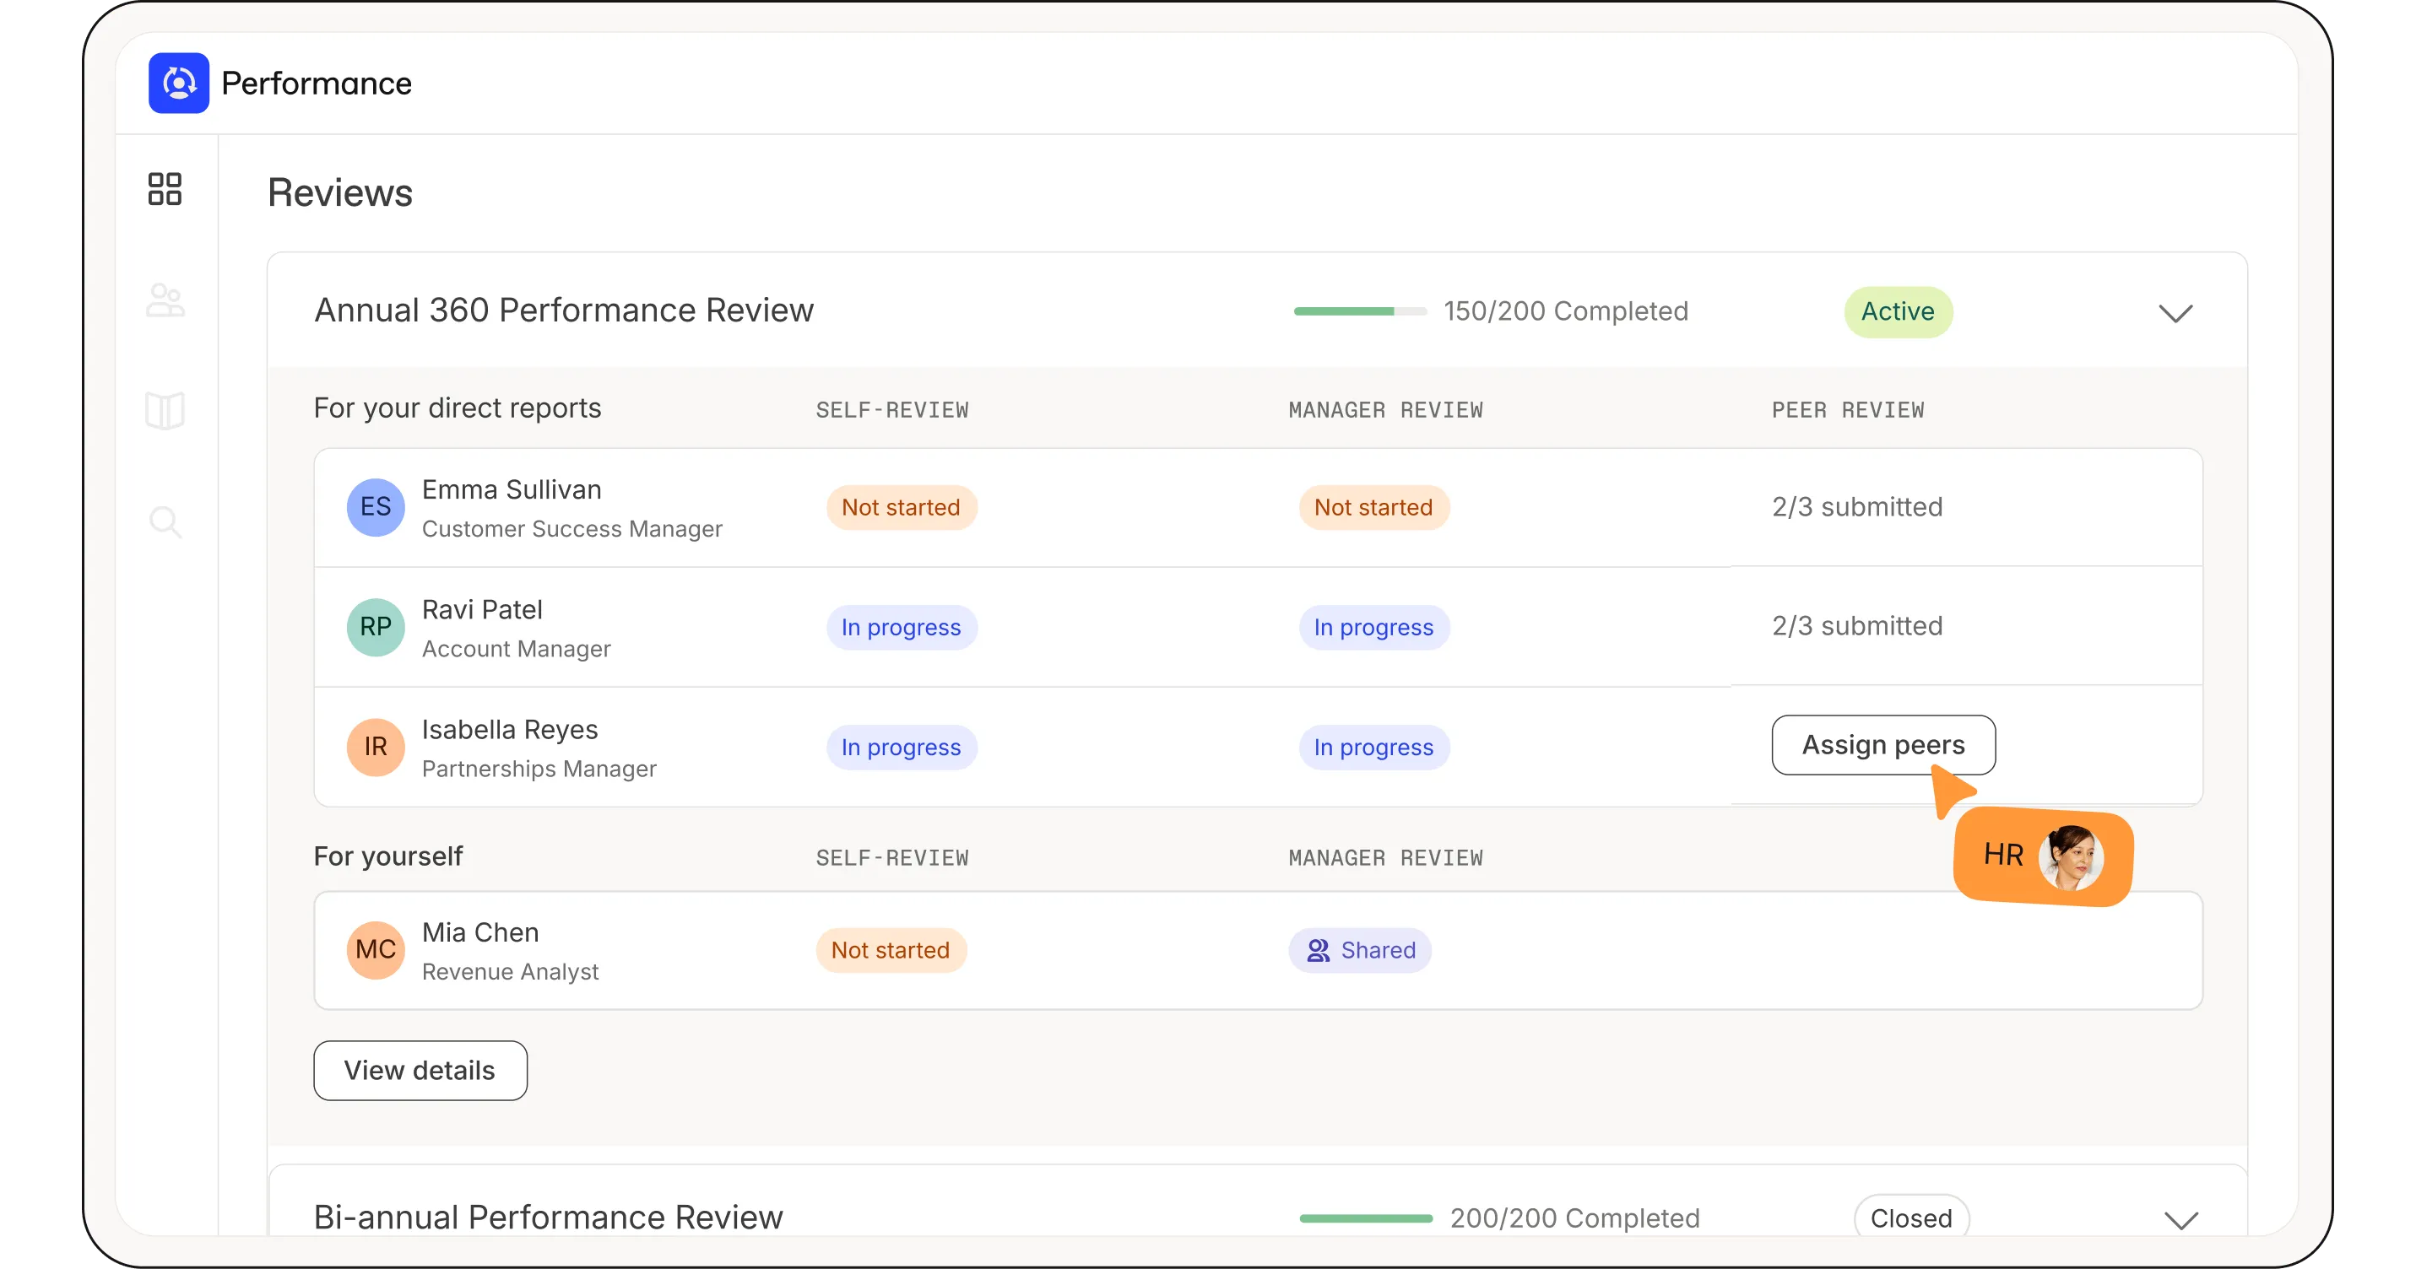
Task: Click the Performance app name text
Action: pyautogui.click(x=316, y=84)
